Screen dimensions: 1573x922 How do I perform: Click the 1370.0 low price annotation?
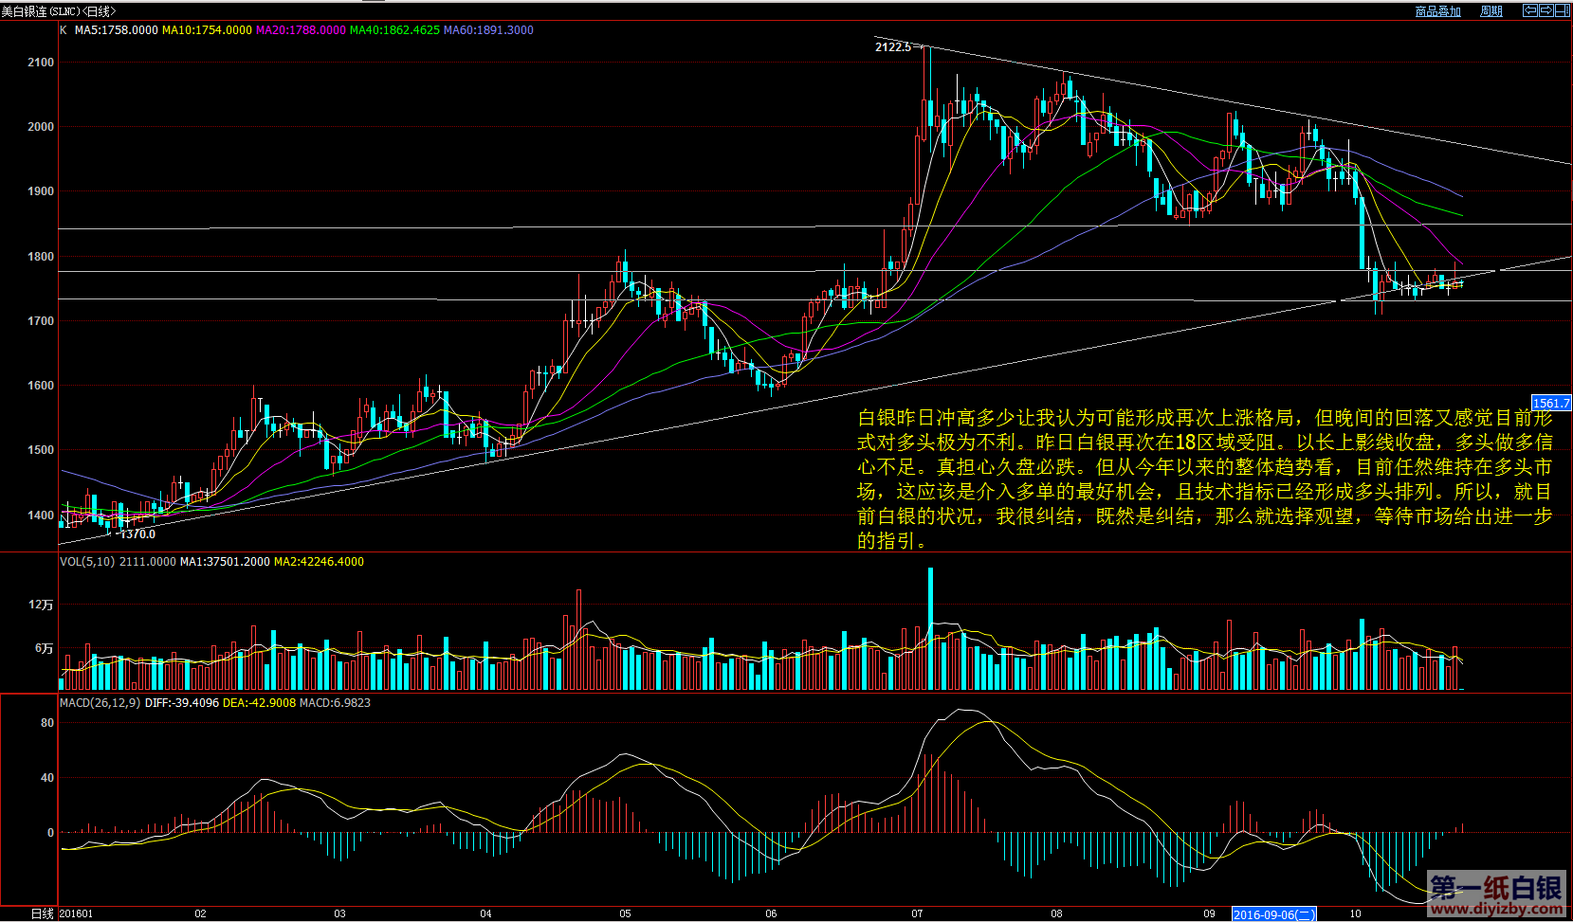coord(137,534)
